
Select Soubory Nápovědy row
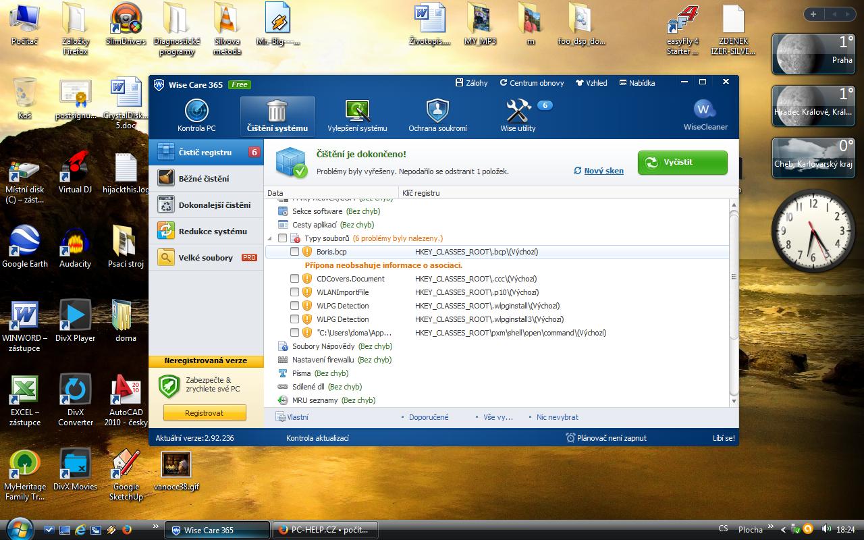click(x=498, y=346)
